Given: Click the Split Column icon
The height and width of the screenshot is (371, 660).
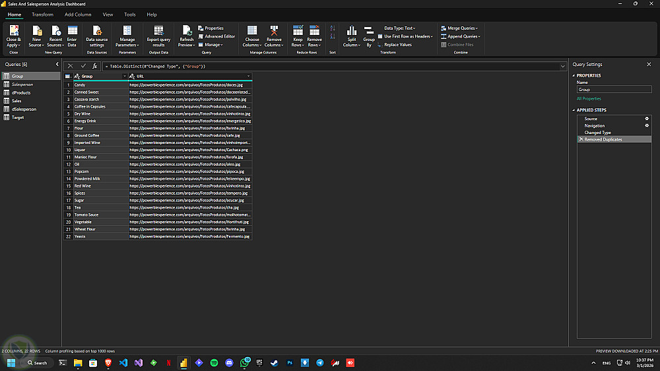Looking at the screenshot, I should tap(352, 31).
